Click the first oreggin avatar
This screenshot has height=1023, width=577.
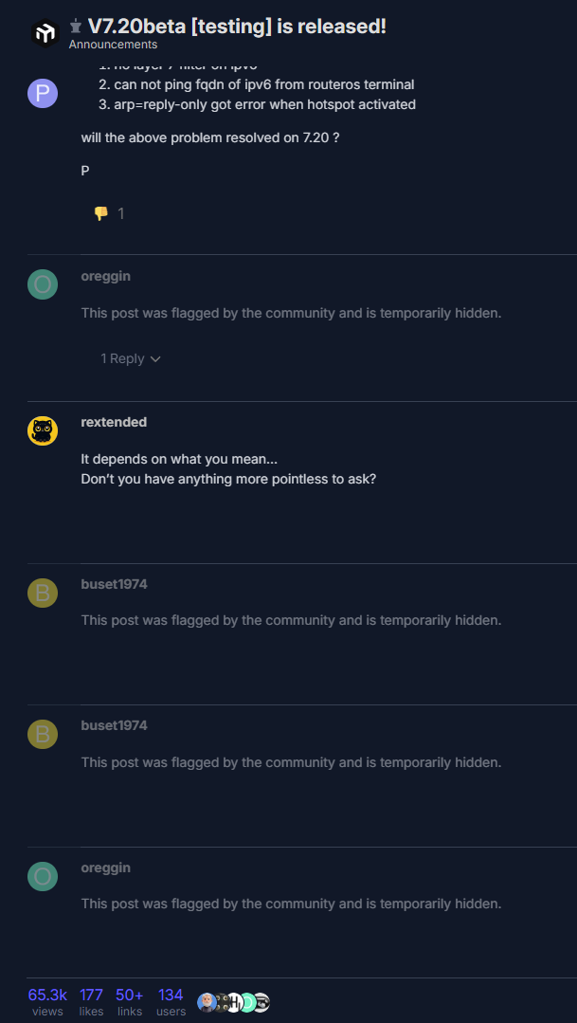(43, 284)
